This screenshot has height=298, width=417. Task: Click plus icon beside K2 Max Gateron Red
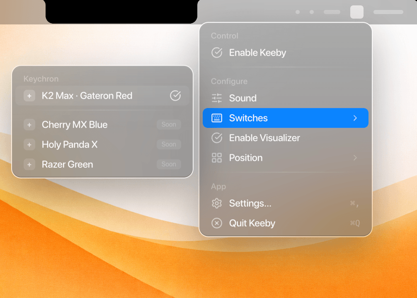29,96
